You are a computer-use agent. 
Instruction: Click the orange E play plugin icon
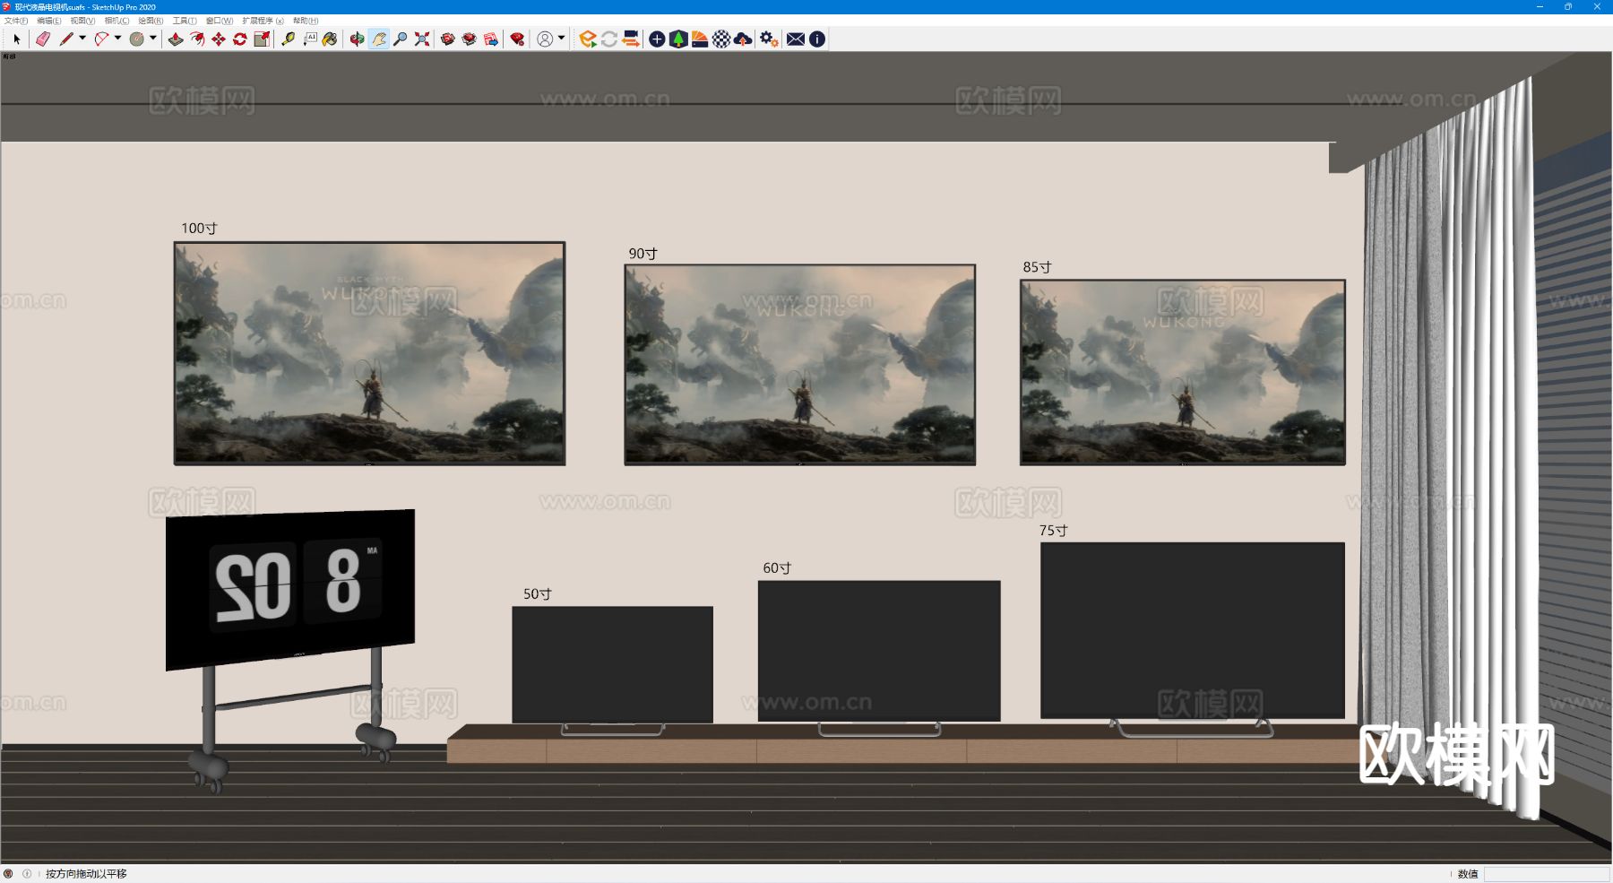coord(588,39)
